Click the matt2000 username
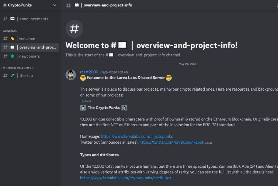 (89, 72)
